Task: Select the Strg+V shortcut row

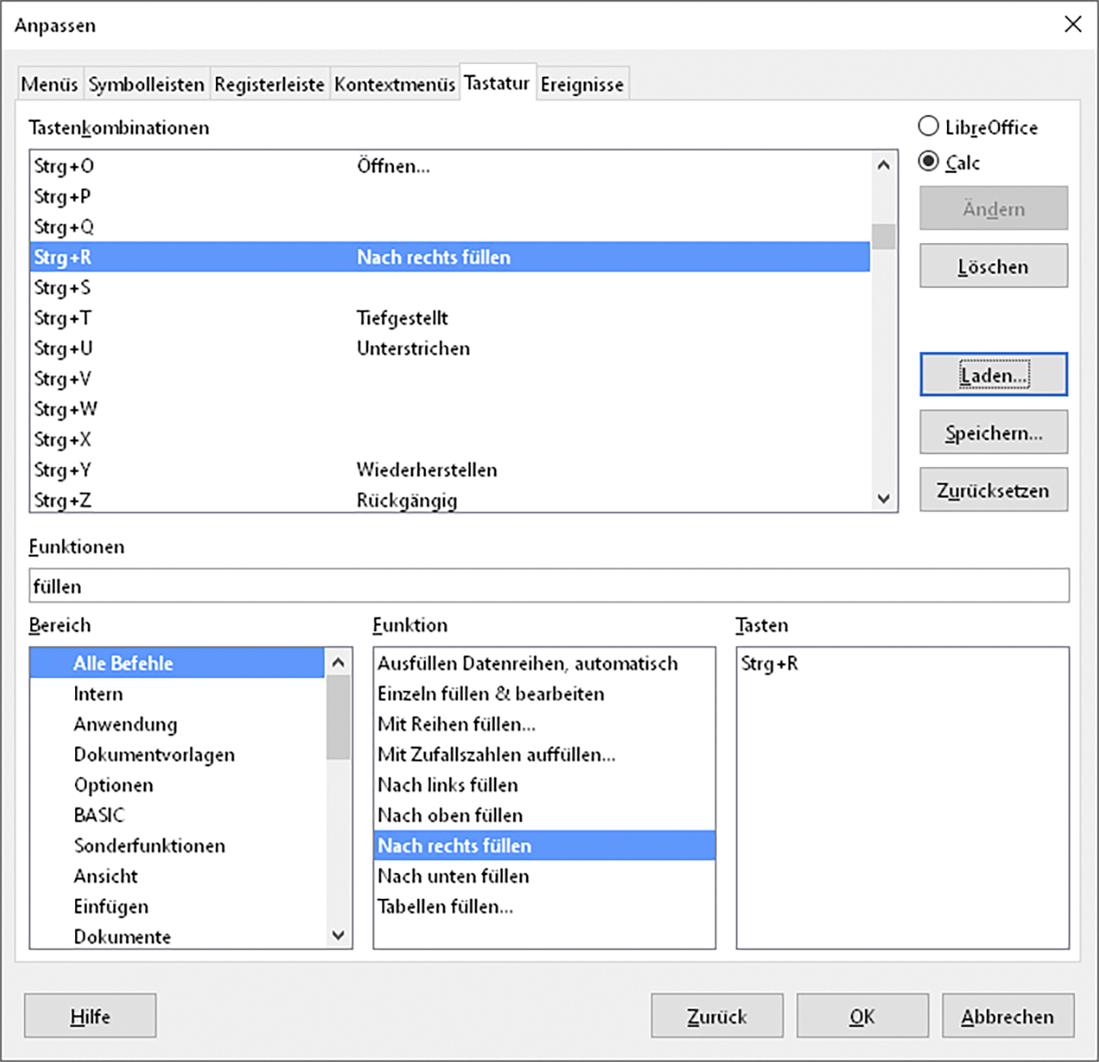Action: click(450, 378)
